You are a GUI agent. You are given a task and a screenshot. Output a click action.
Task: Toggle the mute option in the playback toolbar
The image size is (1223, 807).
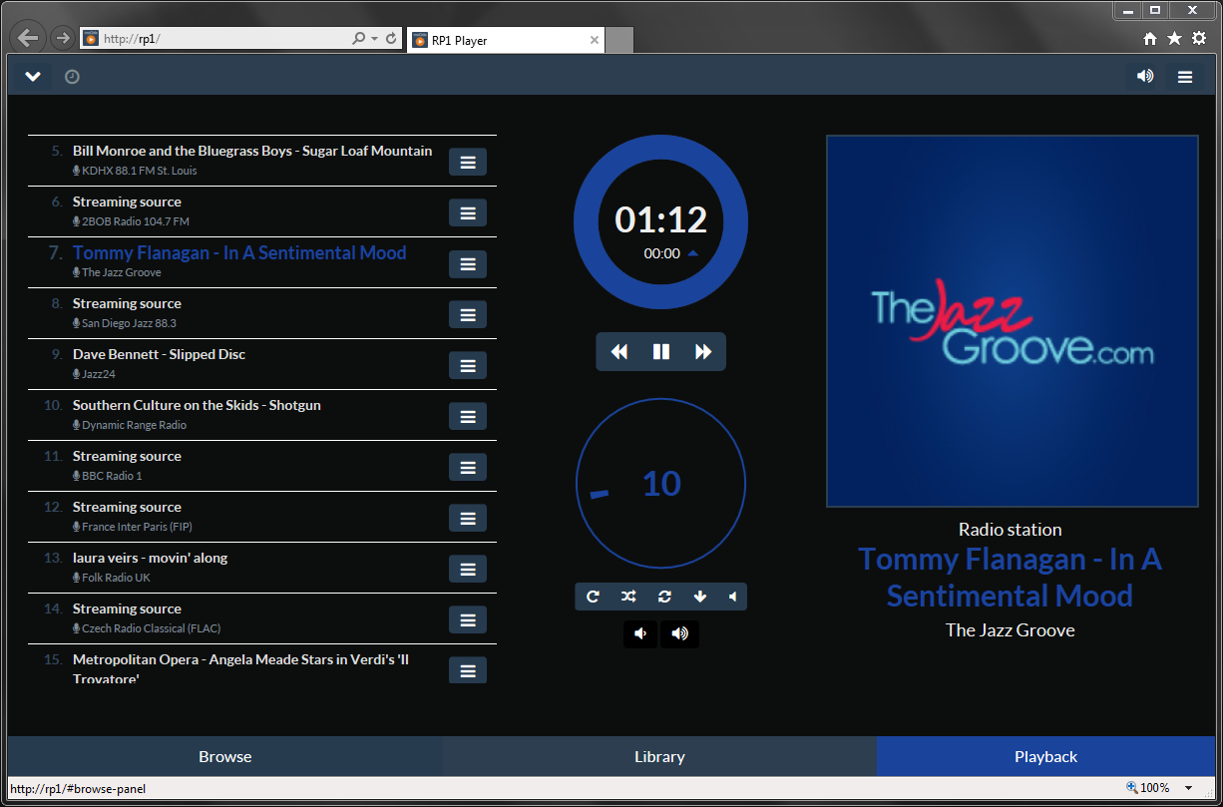(732, 597)
